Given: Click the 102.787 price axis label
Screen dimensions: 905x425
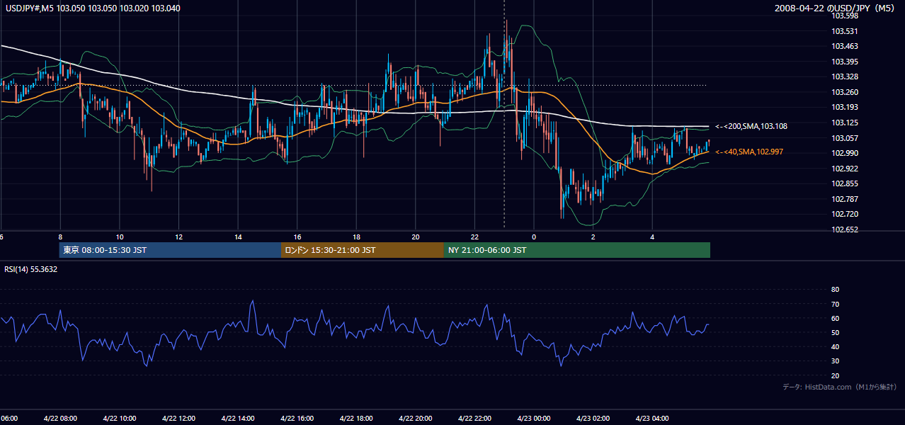Looking at the screenshot, I should click(844, 199).
